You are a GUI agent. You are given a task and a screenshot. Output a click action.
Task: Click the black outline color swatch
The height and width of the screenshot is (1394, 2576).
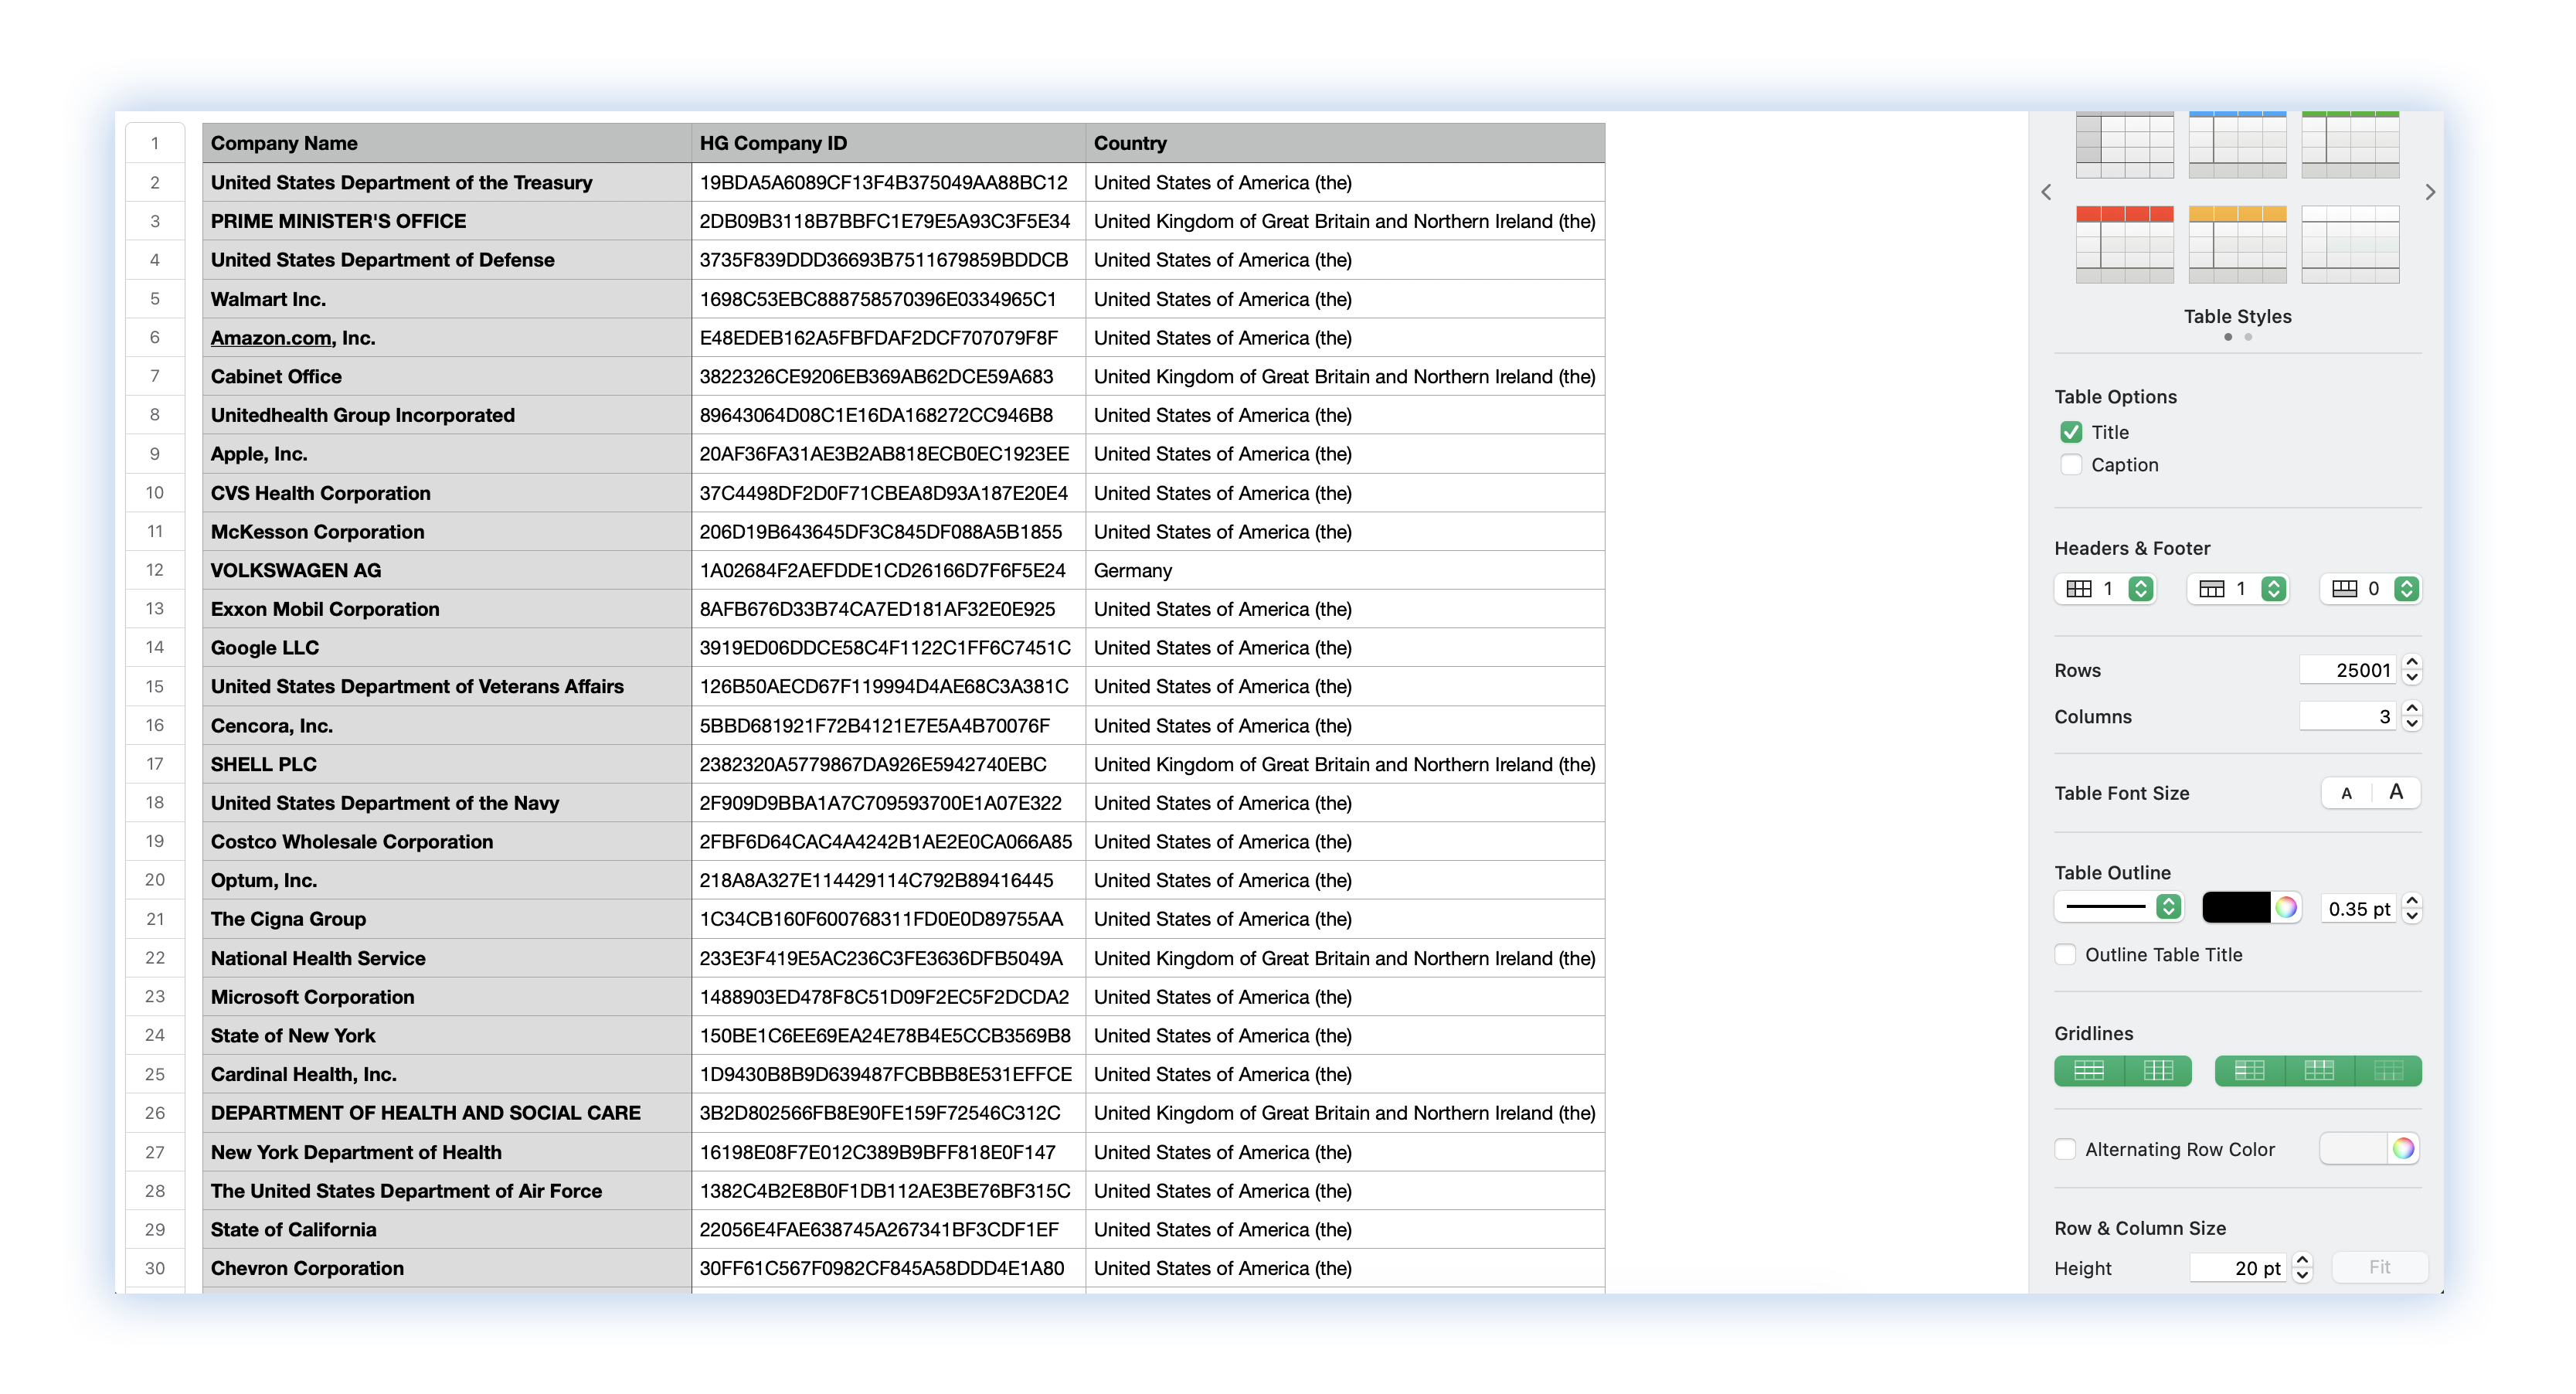2236,908
